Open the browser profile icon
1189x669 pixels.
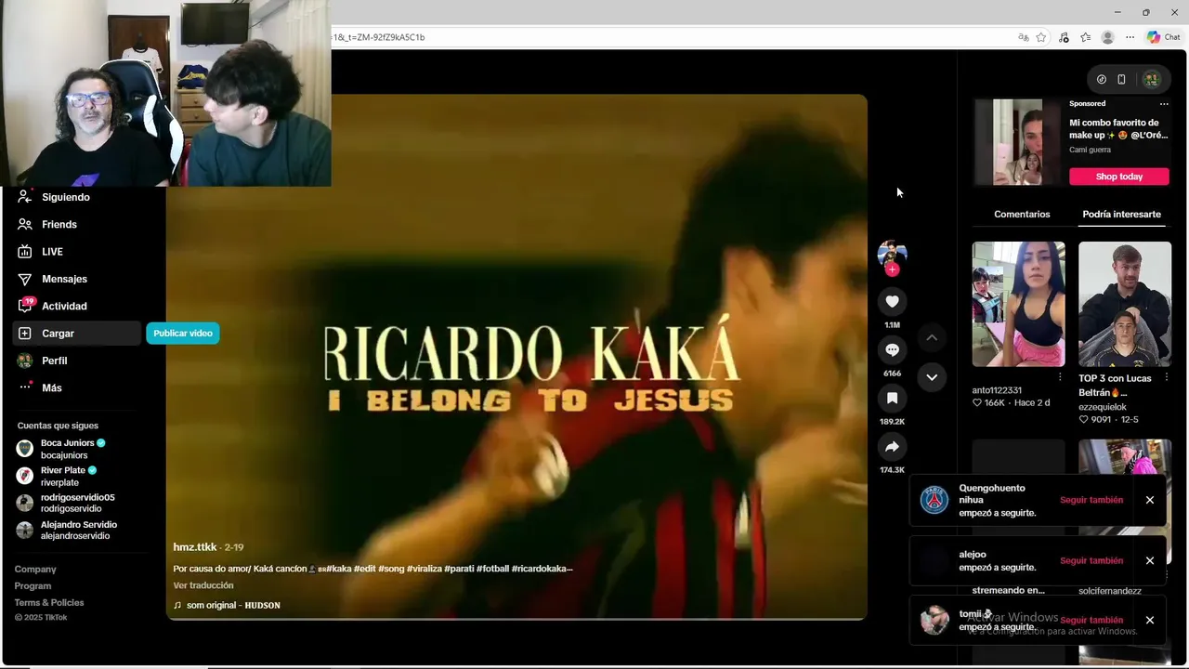1107,37
